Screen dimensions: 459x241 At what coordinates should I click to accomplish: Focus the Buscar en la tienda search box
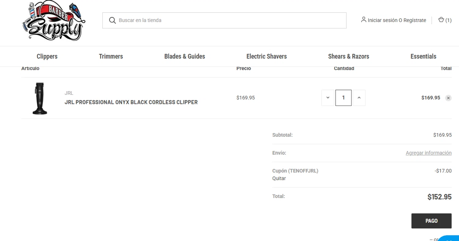coord(224,20)
